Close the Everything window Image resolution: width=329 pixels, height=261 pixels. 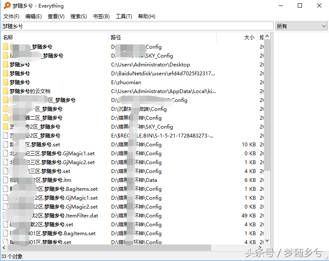click(x=319, y=5)
